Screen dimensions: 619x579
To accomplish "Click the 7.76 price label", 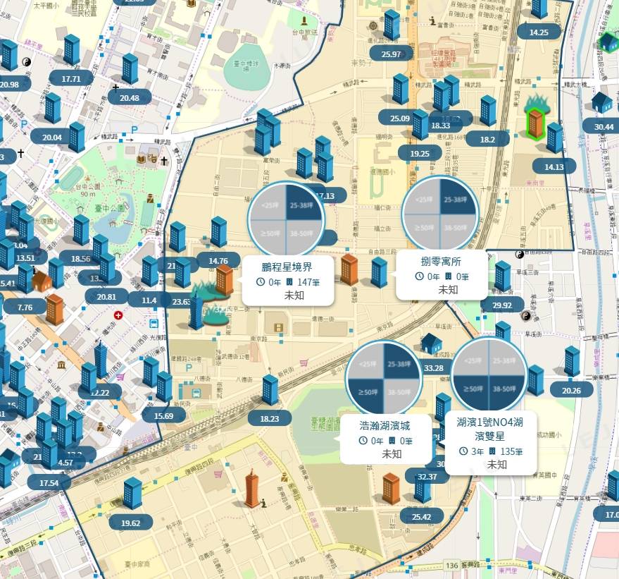I will (25, 307).
